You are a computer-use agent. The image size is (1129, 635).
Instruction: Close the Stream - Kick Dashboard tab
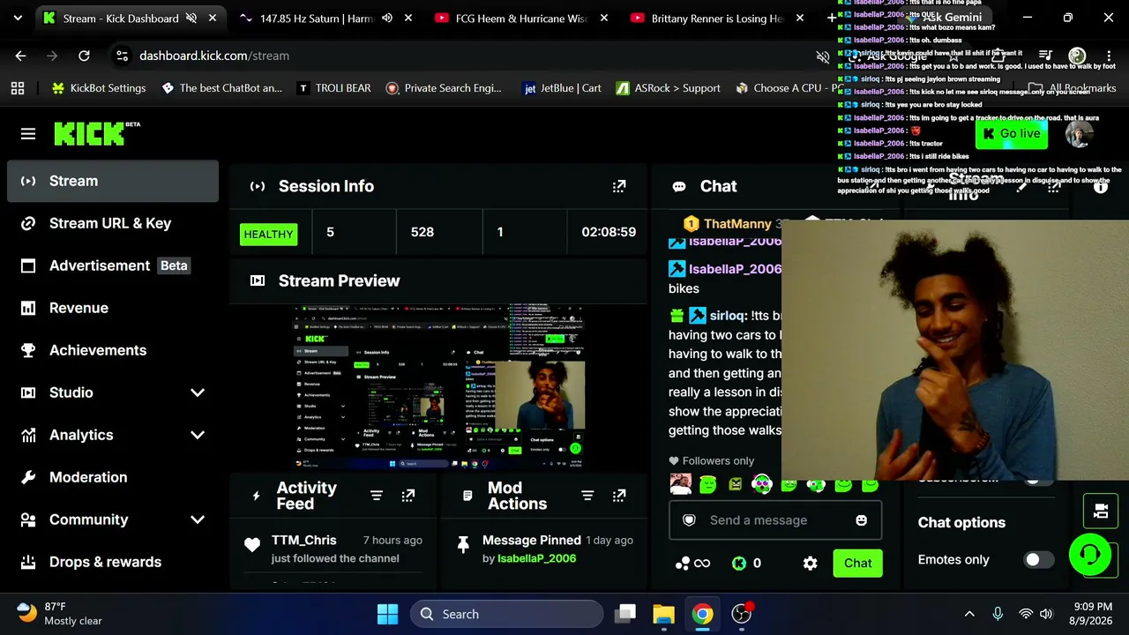click(x=213, y=18)
